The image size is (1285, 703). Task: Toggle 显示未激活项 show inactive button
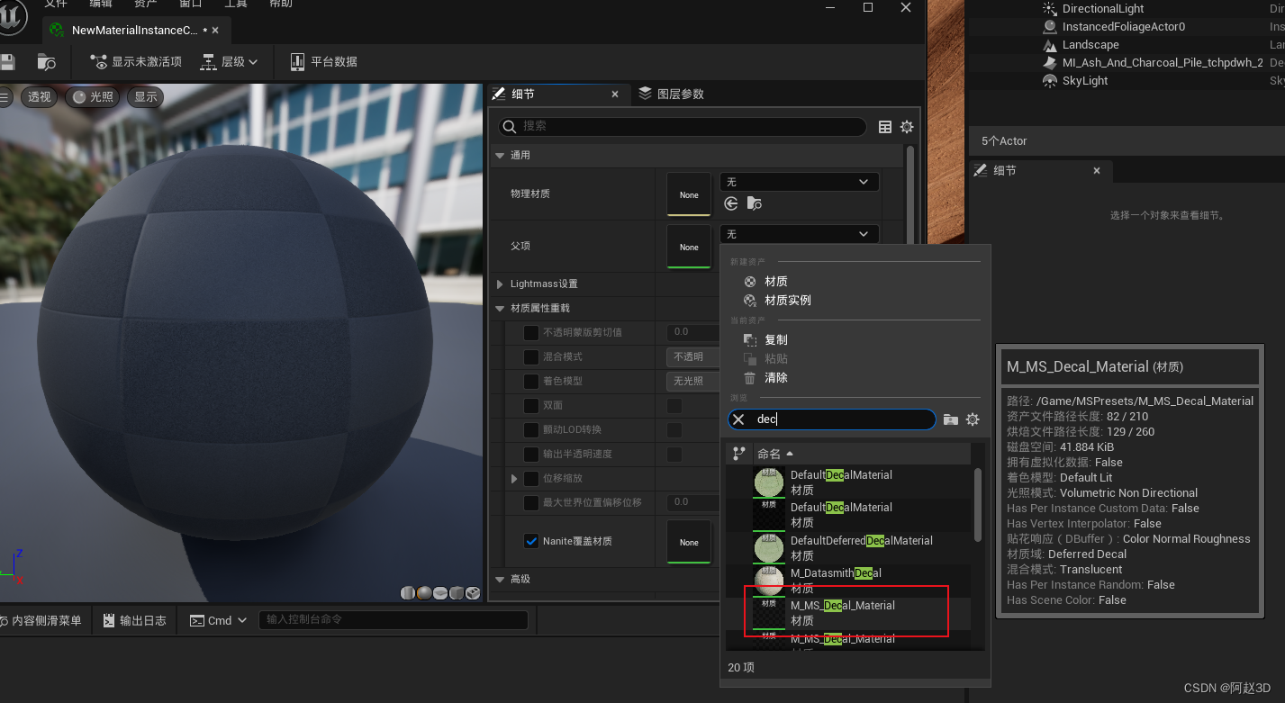pos(136,62)
